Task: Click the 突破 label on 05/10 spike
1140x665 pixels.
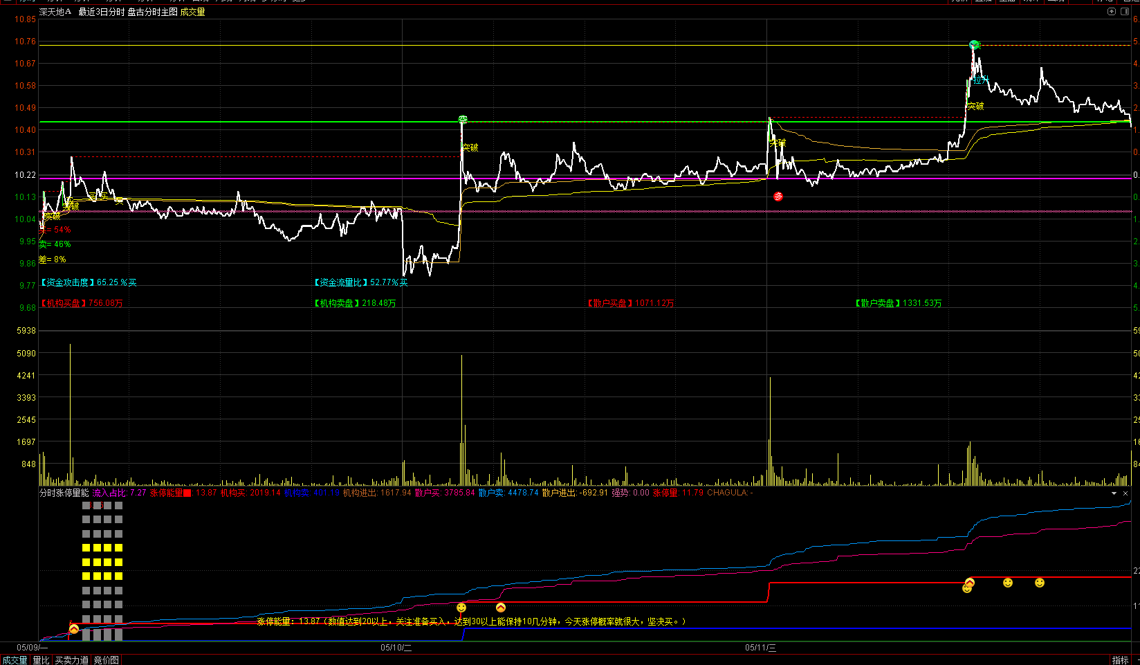Action: 470,147
